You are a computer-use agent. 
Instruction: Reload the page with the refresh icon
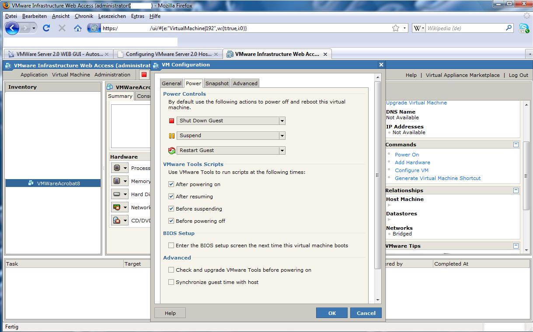[46, 28]
